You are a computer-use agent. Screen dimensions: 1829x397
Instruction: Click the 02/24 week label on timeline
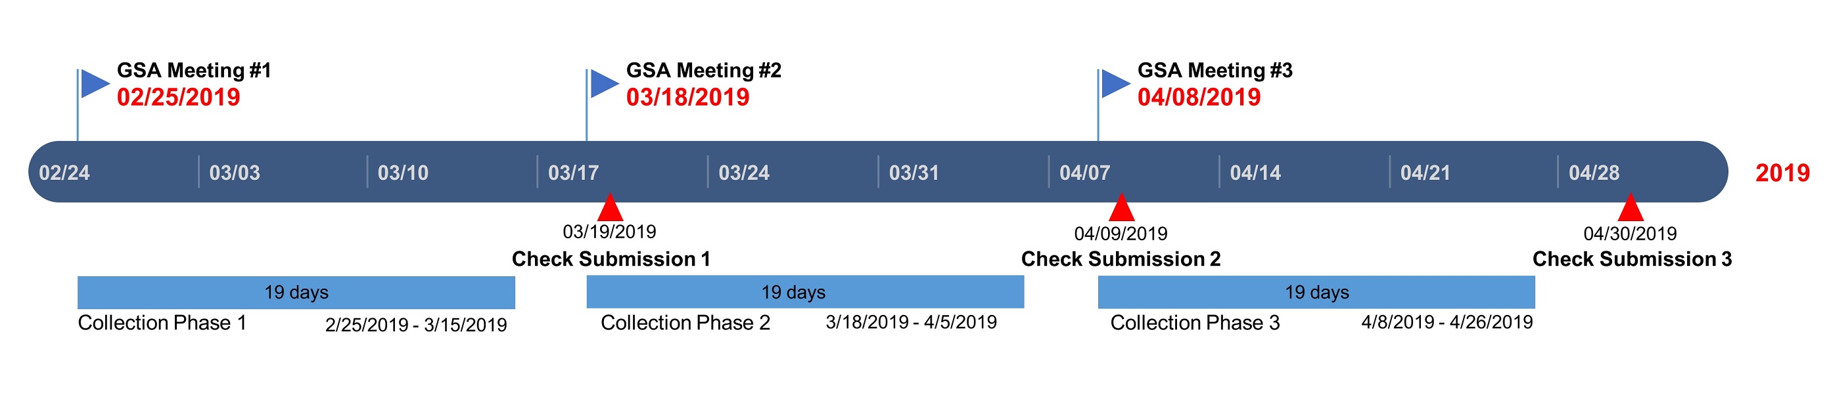[x=64, y=173]
